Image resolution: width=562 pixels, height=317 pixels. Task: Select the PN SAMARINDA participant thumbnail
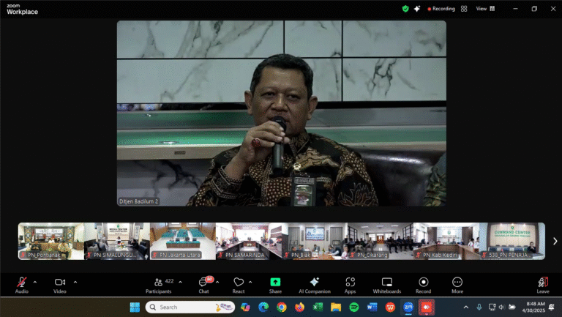pyautogui.click(x=248, y=241)
